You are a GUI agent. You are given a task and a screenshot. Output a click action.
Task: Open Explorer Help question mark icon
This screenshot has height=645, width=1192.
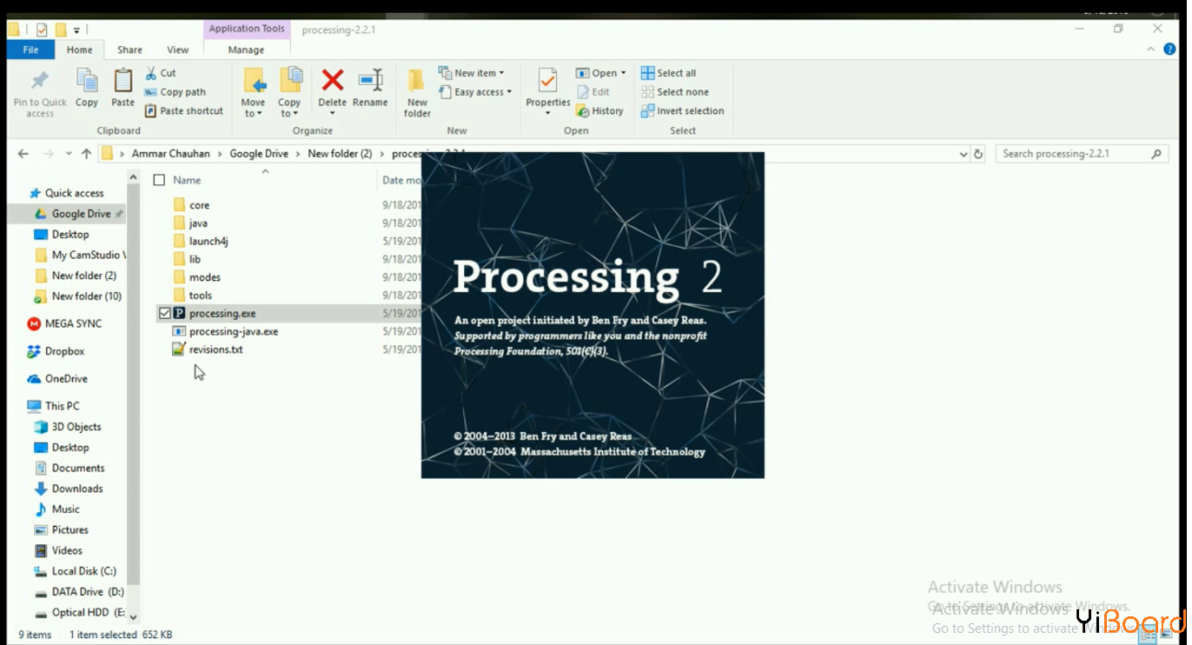coord(1169,50)
